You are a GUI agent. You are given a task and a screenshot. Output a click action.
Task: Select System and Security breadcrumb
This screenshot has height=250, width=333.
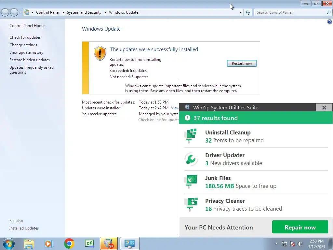pyautogui.click(x=84, y=12)
